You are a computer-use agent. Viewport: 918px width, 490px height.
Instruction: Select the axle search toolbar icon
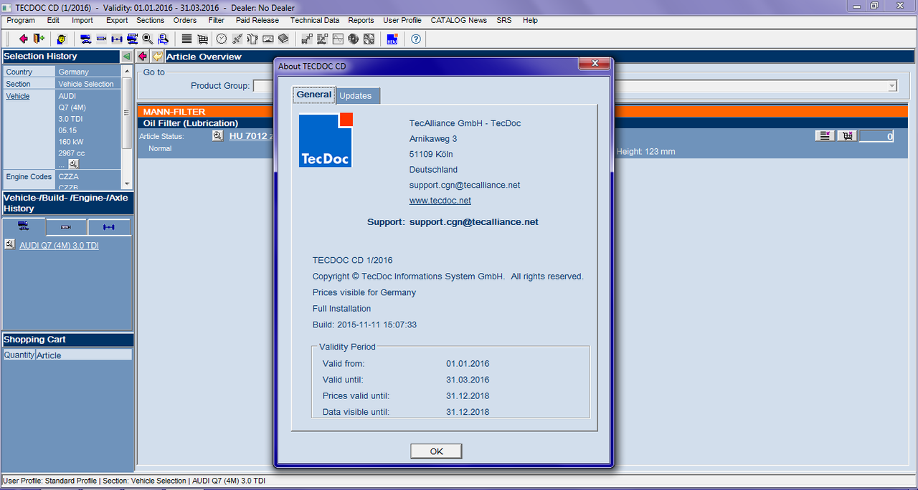pyautogui.click(x=117, y=39)
